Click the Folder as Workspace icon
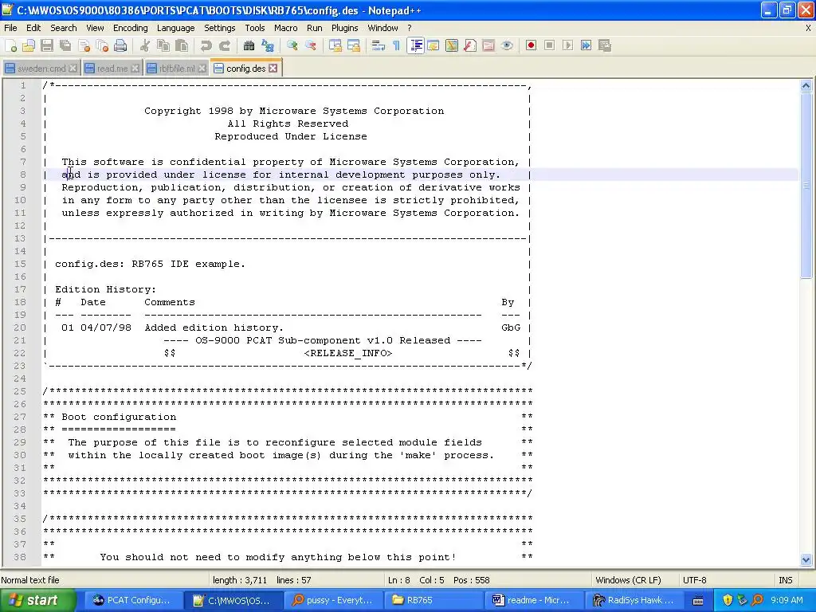This screenshot has width=816, height=612. point(488,45)
